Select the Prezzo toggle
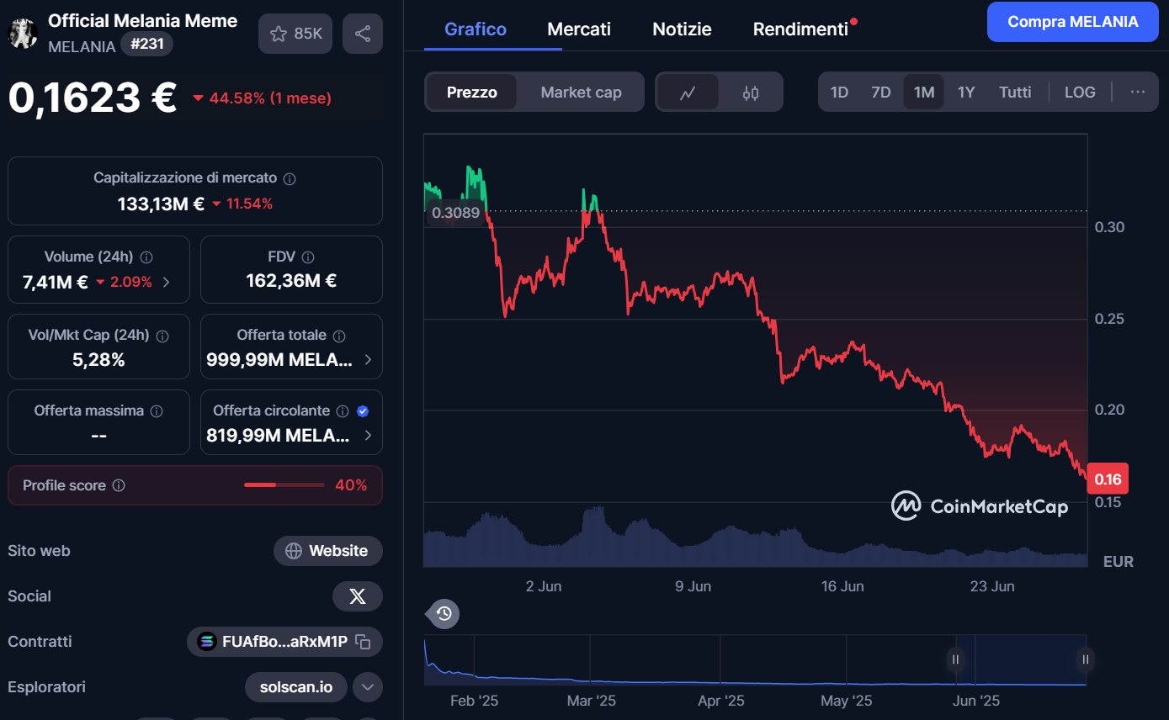 472,93
